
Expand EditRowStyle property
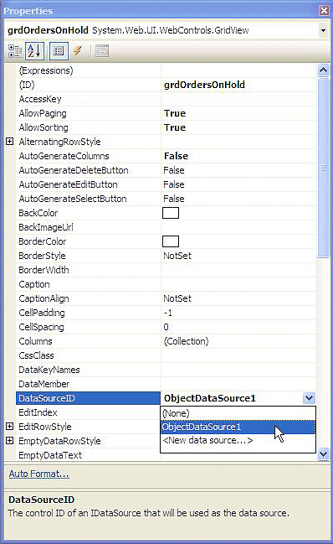[x=10, y=427]
